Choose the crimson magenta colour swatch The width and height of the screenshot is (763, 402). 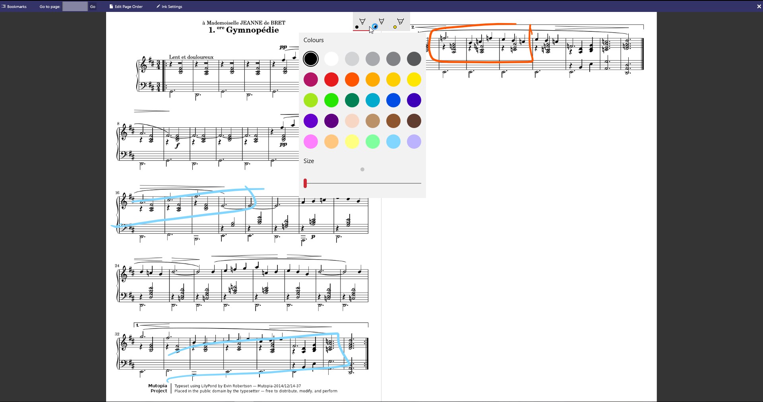point(311,80)
